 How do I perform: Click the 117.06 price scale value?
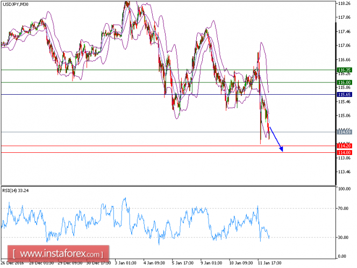click(344, 46)
